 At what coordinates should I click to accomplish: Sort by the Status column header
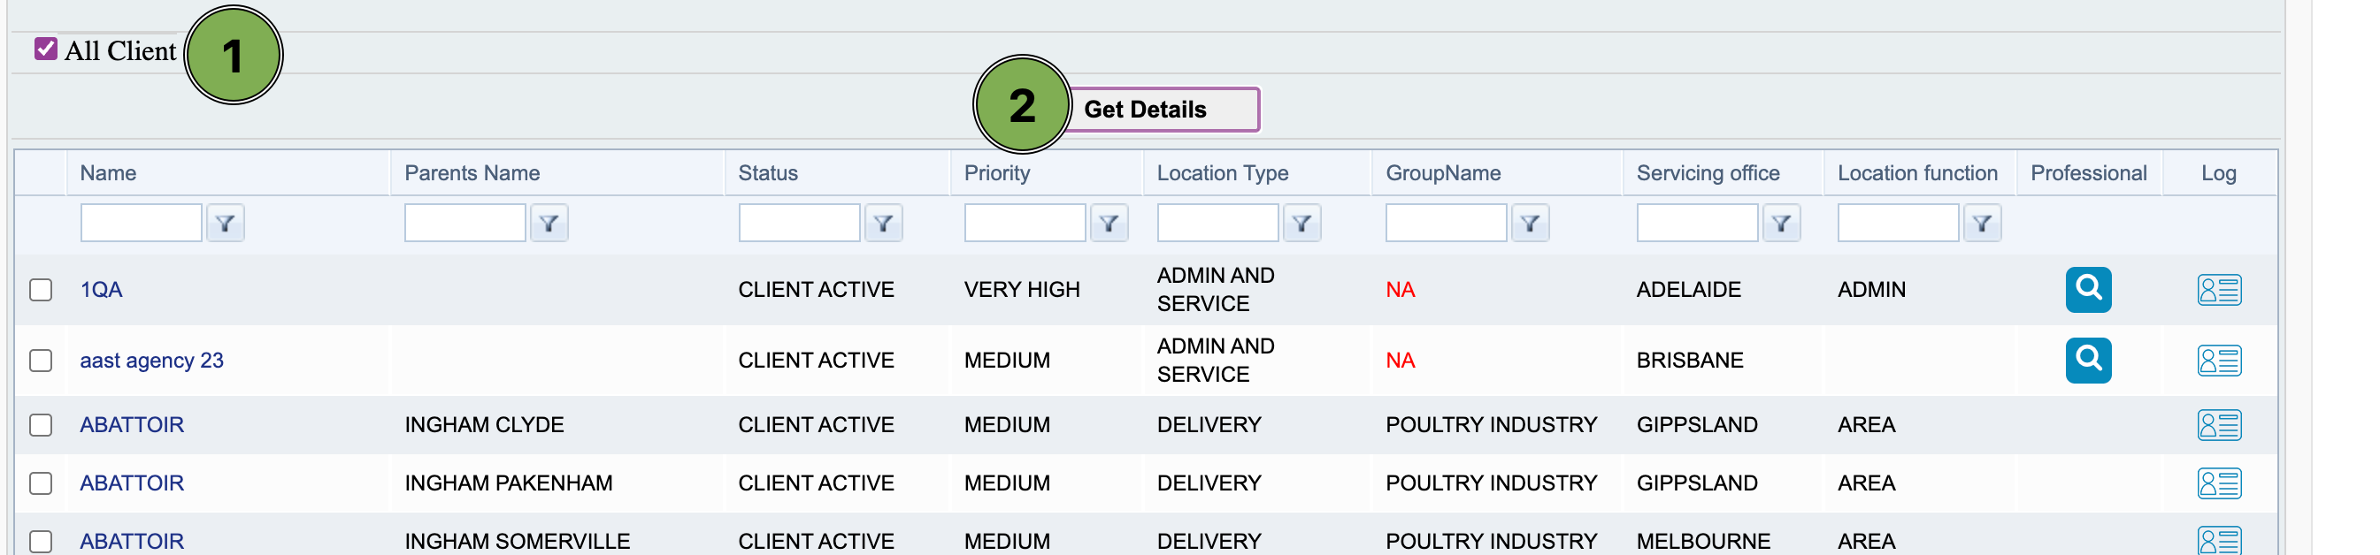coord(768,172)
